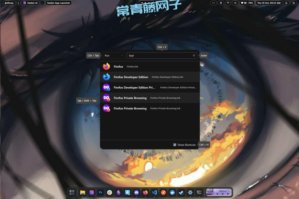Clear the search field text

(194, 56)
